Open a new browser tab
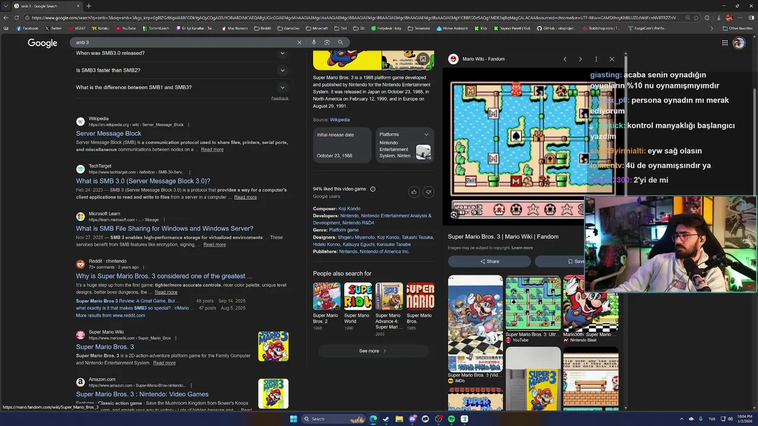Screen dimensions: 758x426 88,6
